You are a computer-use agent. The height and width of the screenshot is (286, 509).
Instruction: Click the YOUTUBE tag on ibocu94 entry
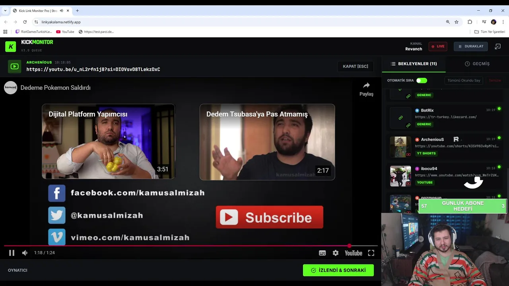(425, 182)
